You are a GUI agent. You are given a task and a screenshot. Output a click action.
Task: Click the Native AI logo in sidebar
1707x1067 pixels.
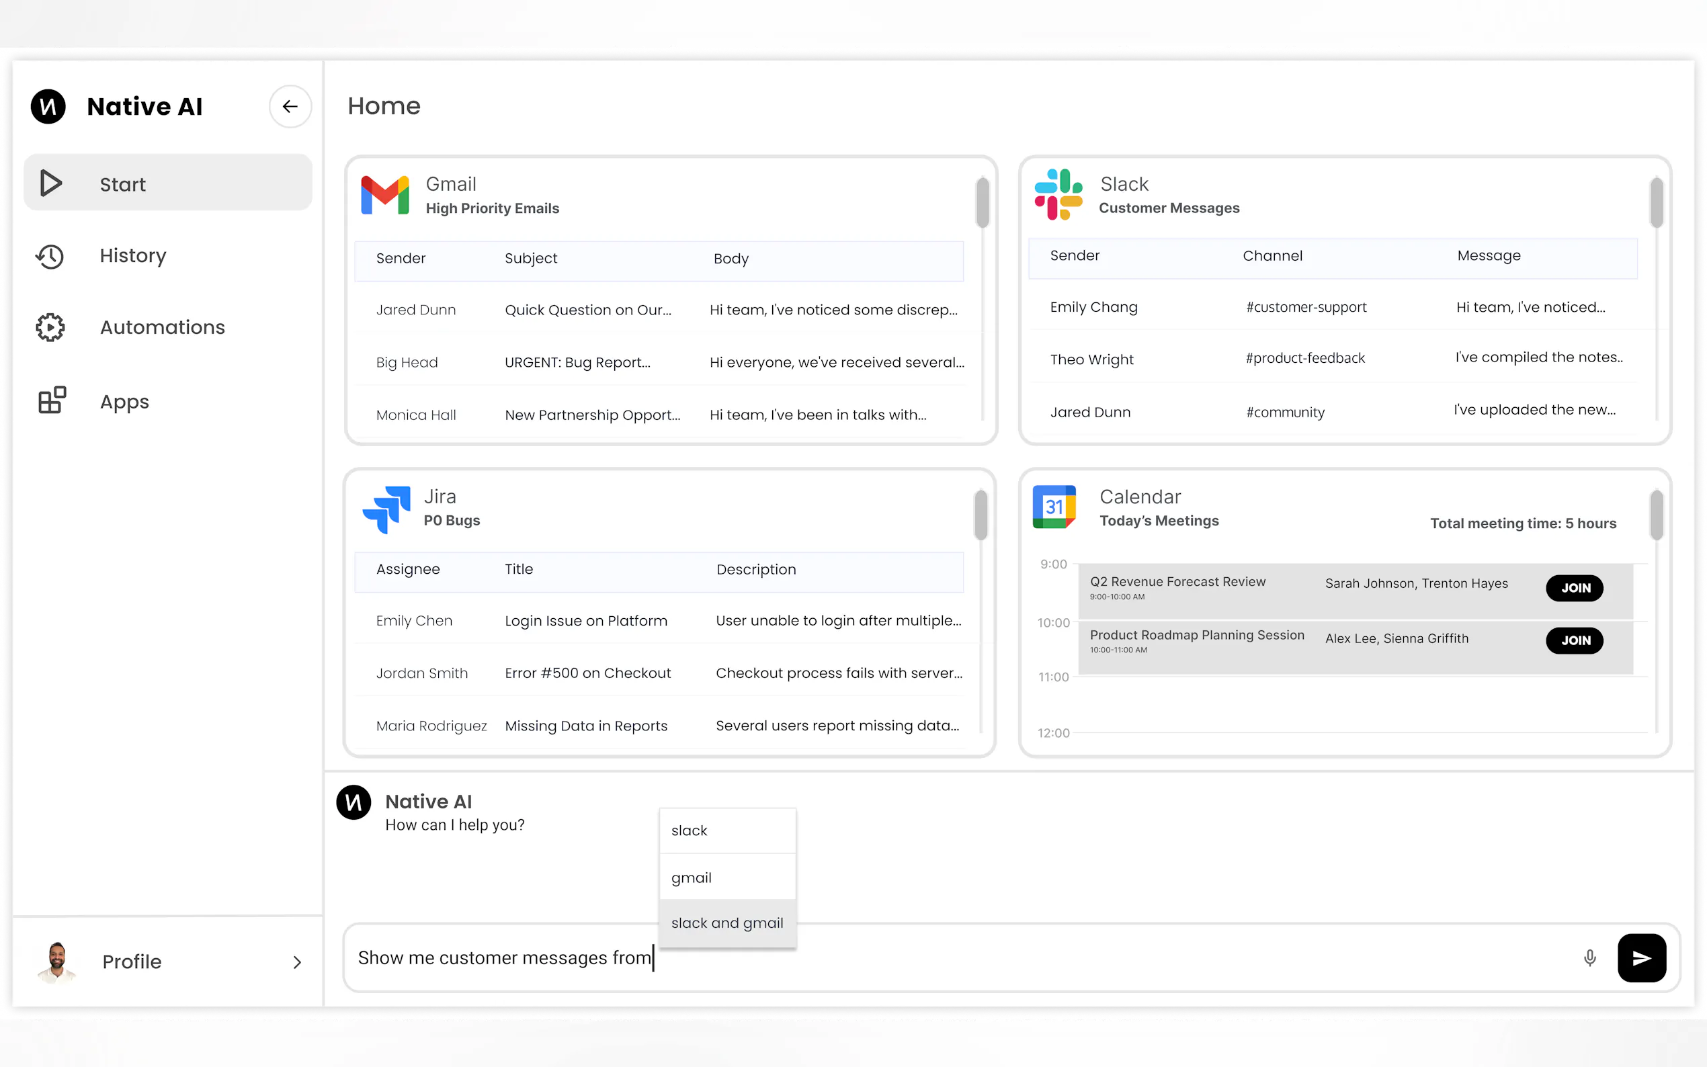[x=48, y=107]
